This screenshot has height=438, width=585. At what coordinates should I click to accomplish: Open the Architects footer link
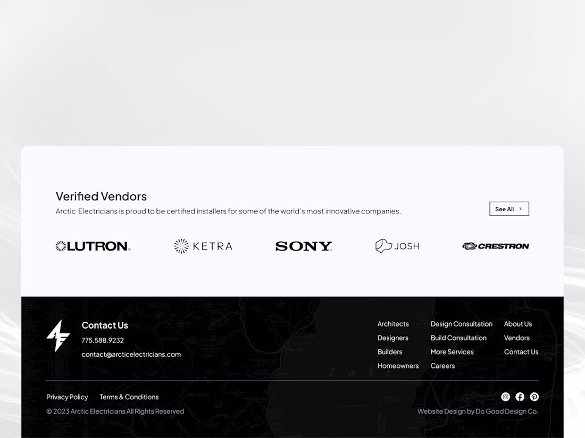[393, 324]
